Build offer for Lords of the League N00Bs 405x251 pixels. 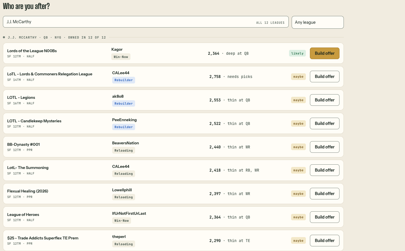coord(324,53)
